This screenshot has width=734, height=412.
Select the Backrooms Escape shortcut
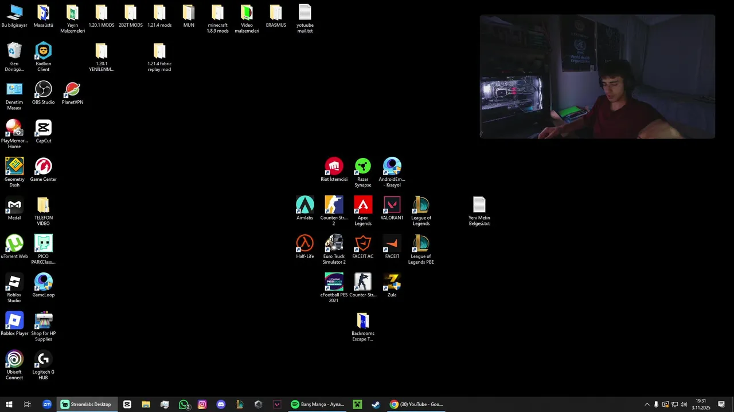click(363, 327)
